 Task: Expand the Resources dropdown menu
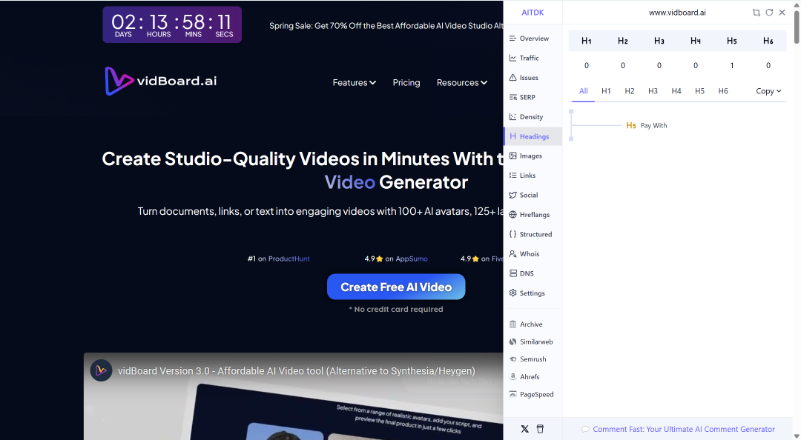pos(462,83)
